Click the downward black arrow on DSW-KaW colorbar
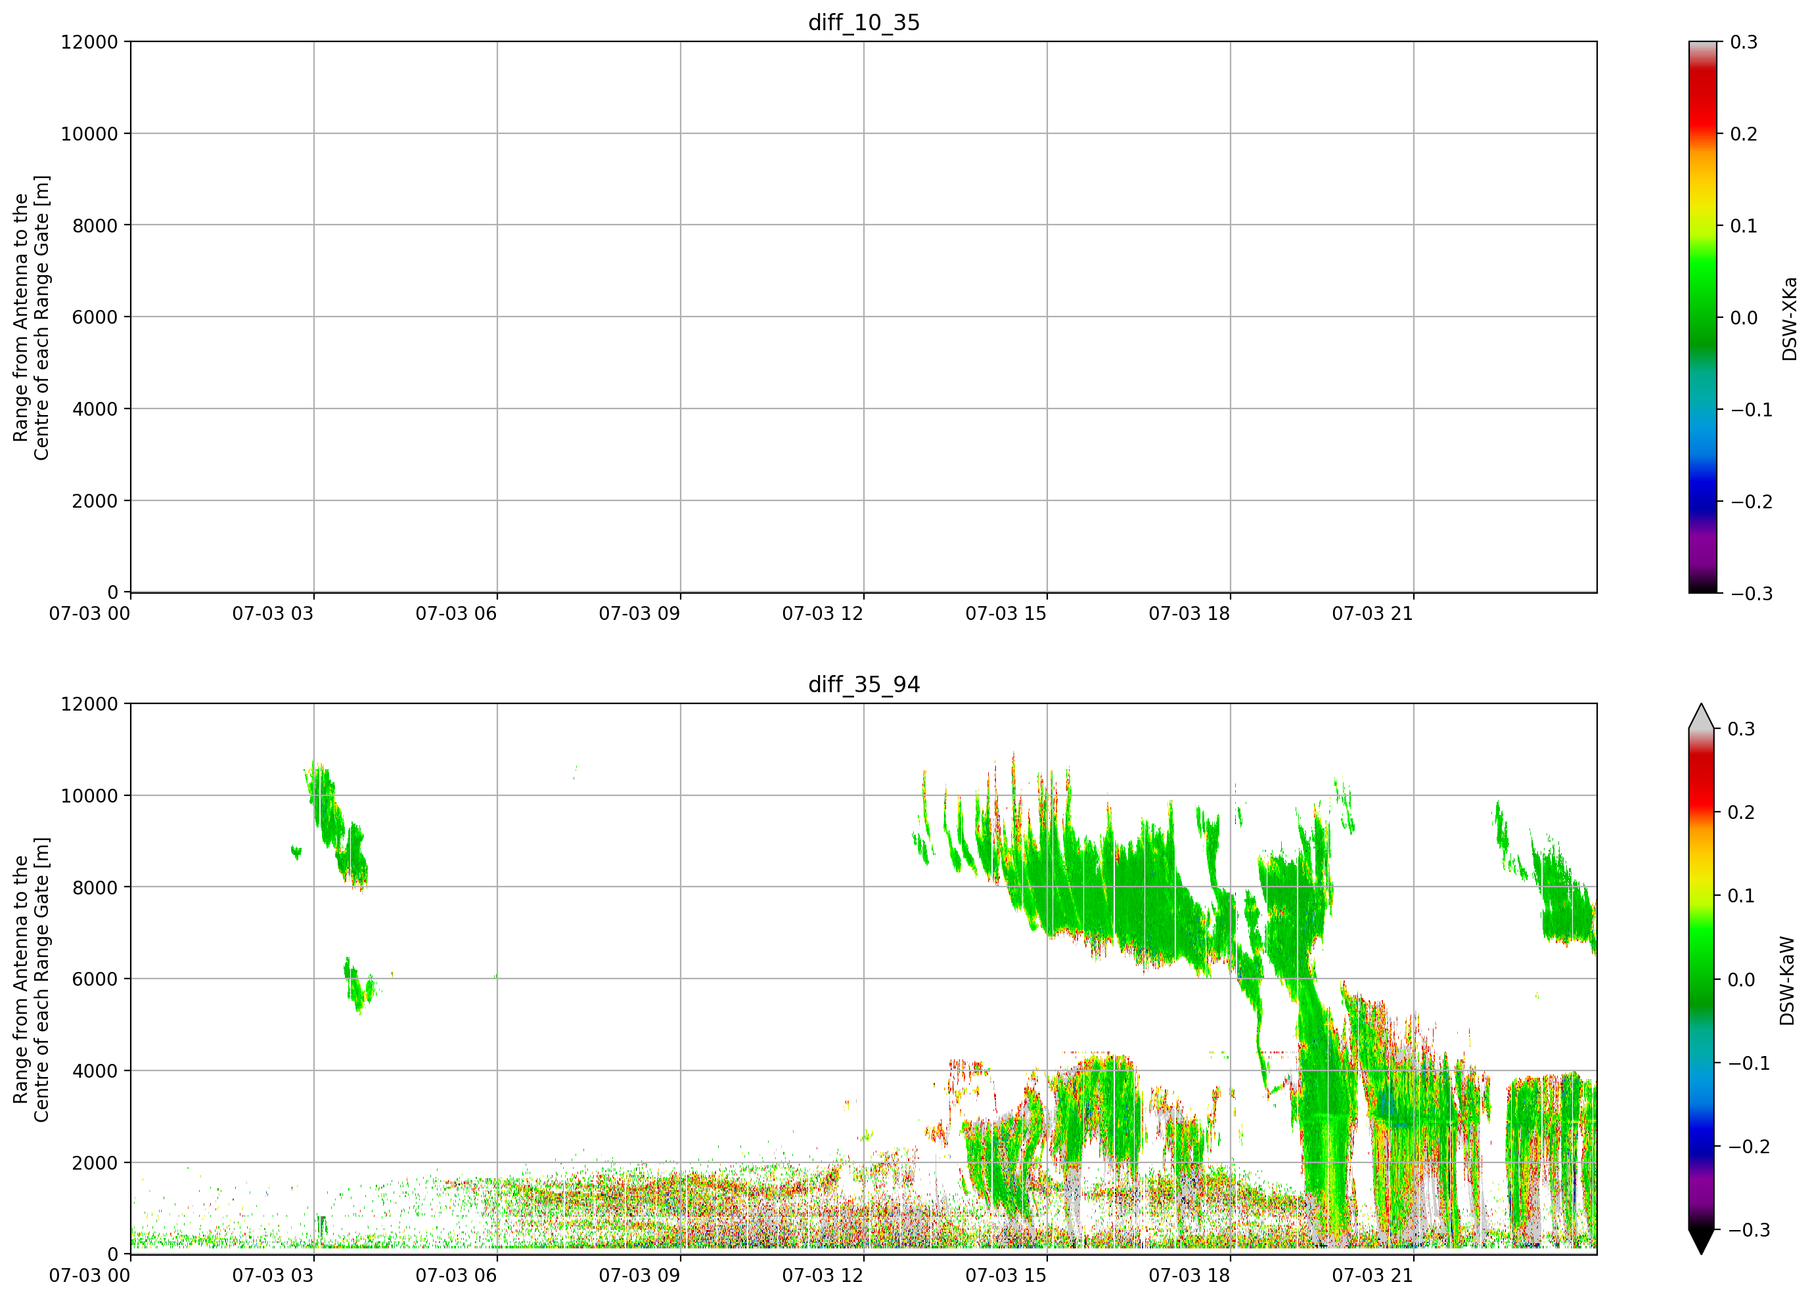The image size is (1812, 1299). coord(1702,1241)
